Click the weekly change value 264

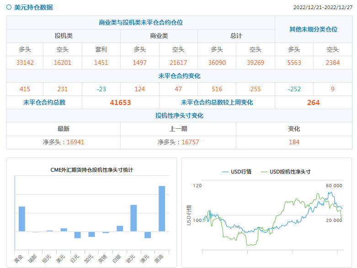(313, 103)
